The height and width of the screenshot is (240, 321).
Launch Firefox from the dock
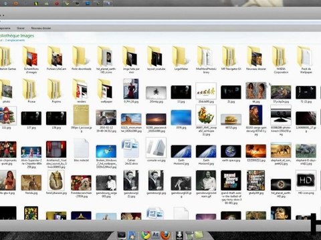coord(166,235)
